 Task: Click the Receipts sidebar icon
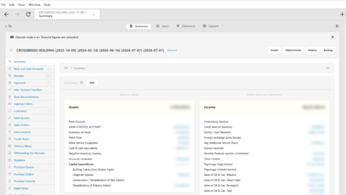click(10, 76)
